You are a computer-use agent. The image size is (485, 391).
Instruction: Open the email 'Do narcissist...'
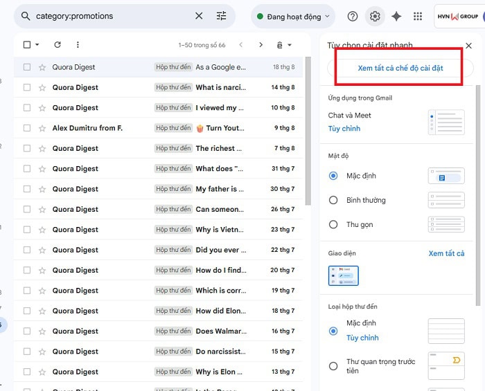159,352
